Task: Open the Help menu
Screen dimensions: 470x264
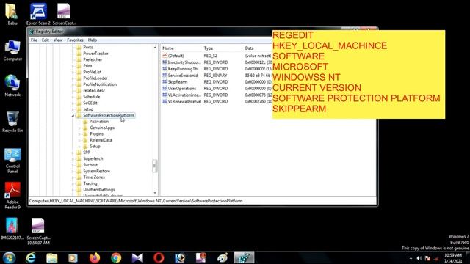Action: (x=93, y=40)
